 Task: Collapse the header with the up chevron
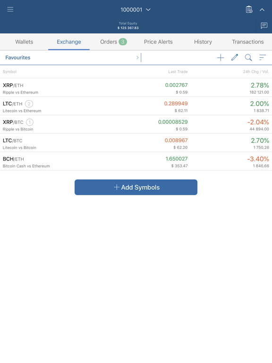pos(262,10)
